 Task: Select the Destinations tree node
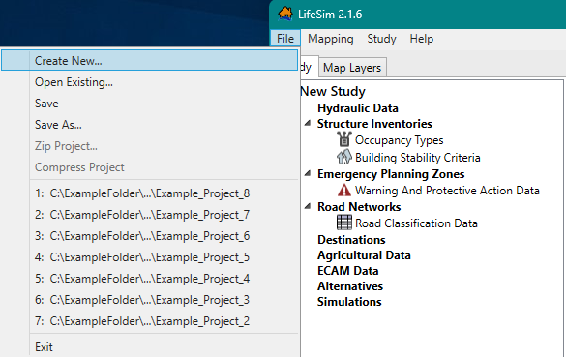[x=351, y=240]
